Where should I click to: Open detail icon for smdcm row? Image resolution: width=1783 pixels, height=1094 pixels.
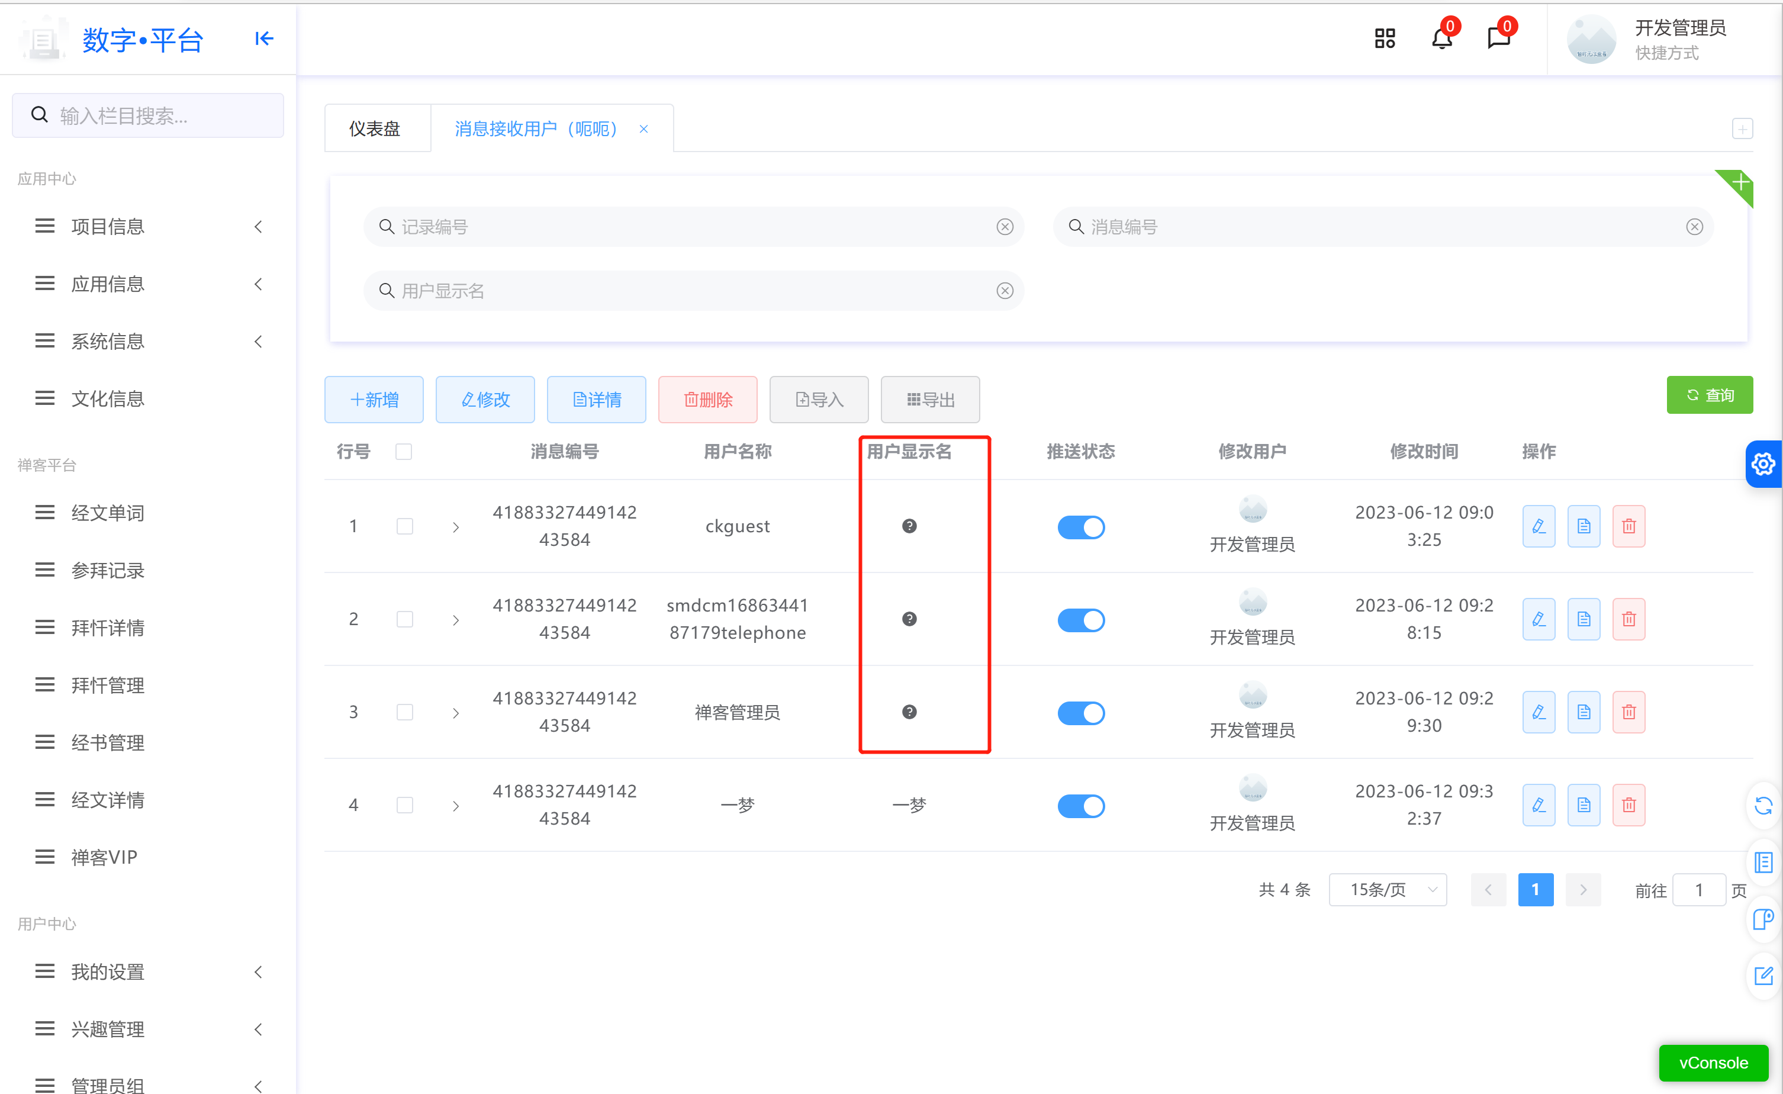coord(1584,619)
